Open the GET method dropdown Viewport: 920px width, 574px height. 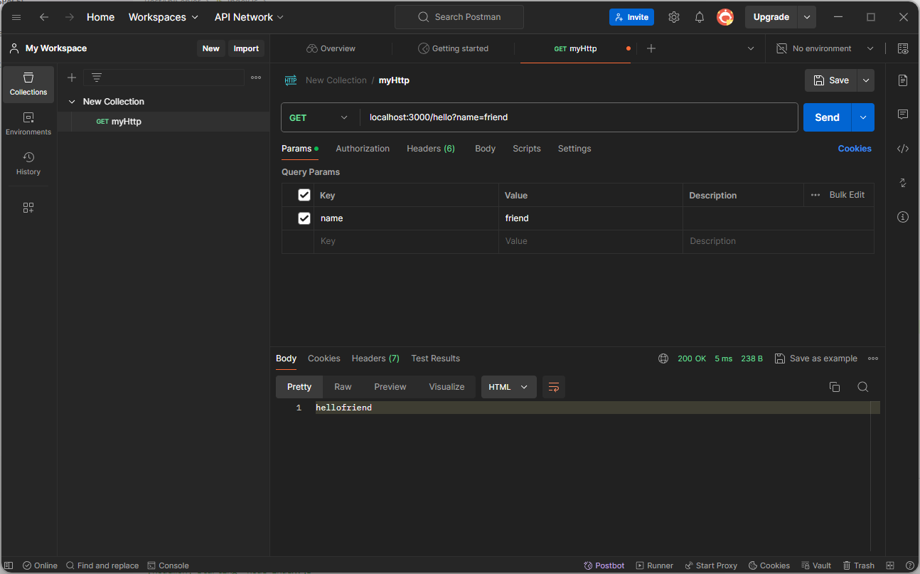pos(320,117)
